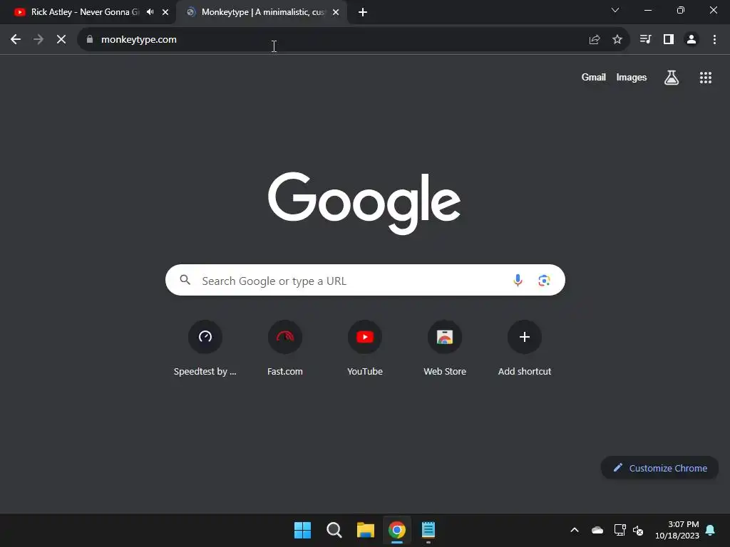Open the Gmail link
The width and height of the screenshot is (730, 547).
[x=594, y=77]
